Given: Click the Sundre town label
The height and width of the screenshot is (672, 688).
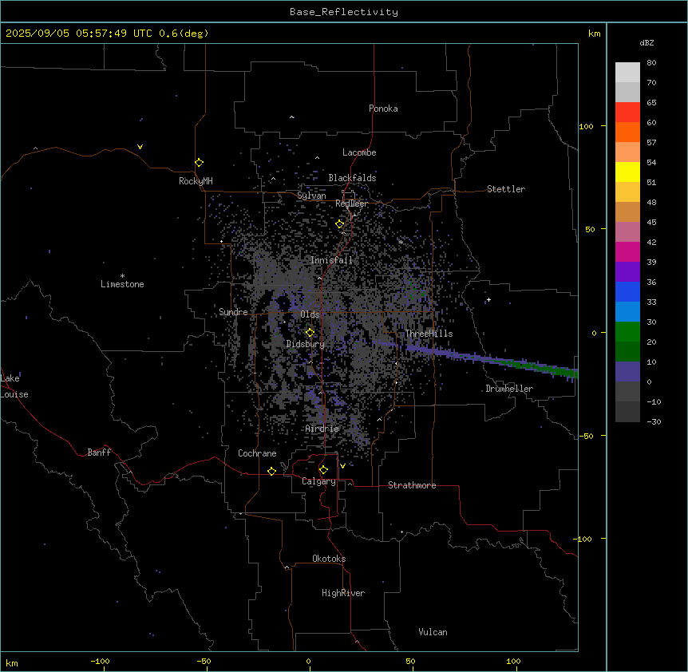Looking at the screenshot, I should [233, 312].
